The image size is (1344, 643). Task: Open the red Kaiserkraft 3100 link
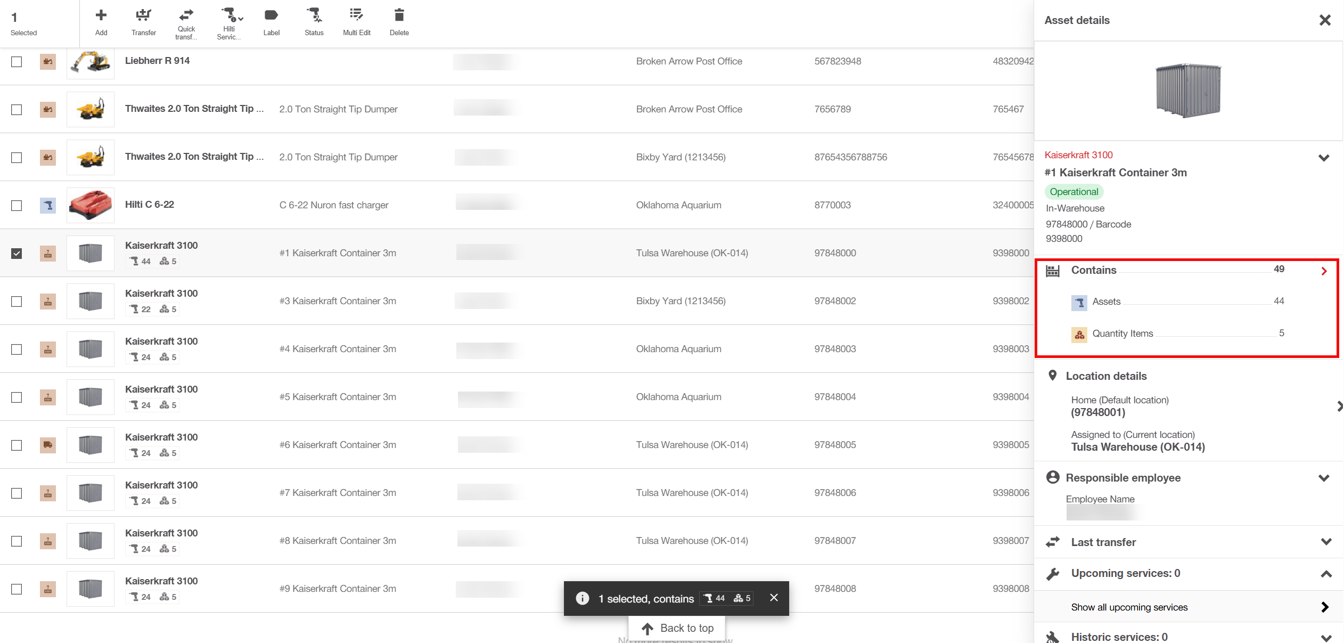pyautogui.click(x=1078, y=155)
